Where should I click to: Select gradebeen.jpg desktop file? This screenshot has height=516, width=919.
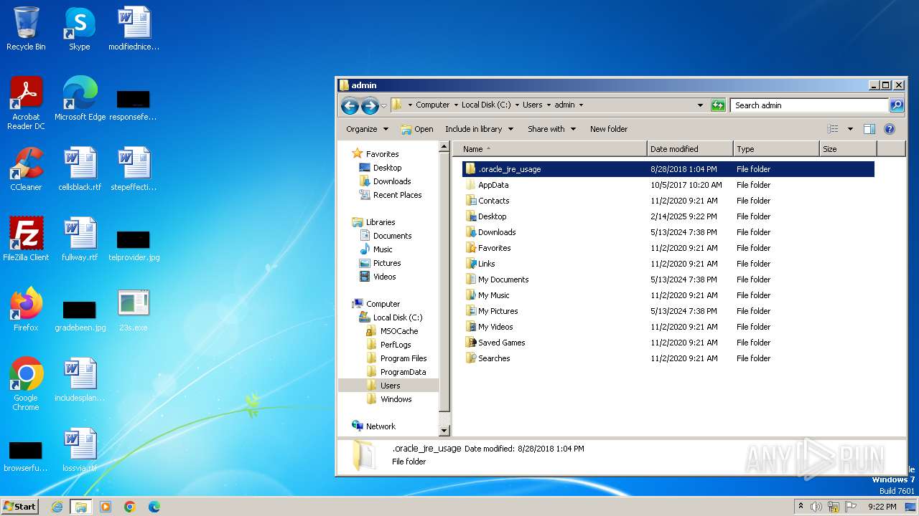click(80, 315)
